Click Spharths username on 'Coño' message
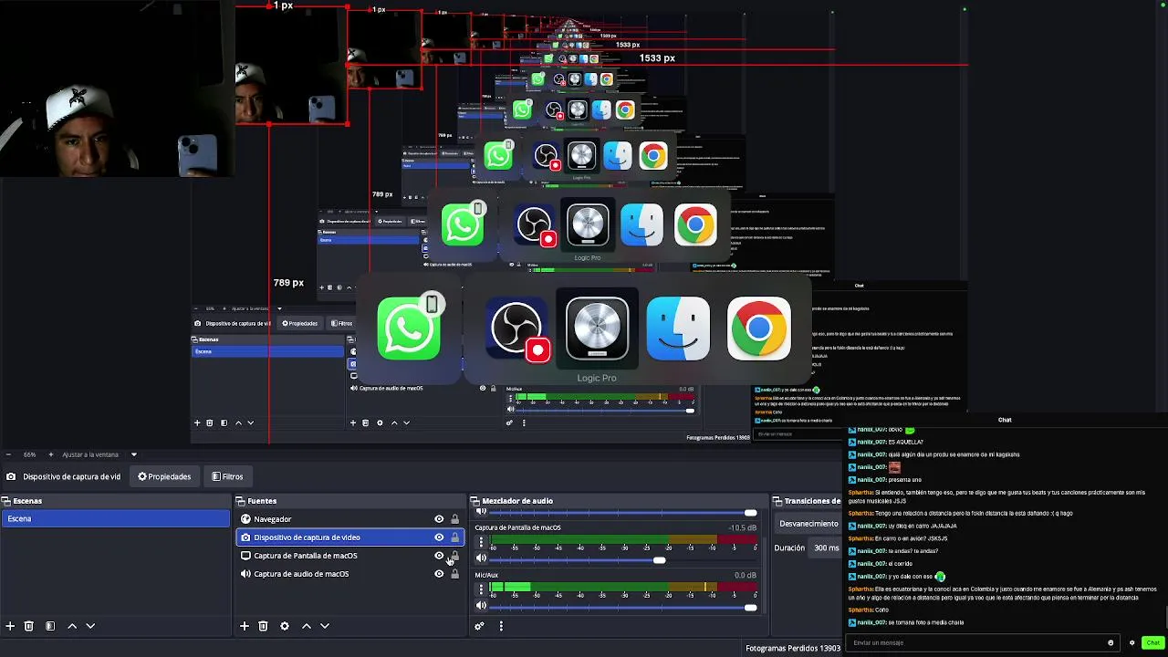Screen dimensions: 1168x657 pyautogui.click(x=860, y=610)
